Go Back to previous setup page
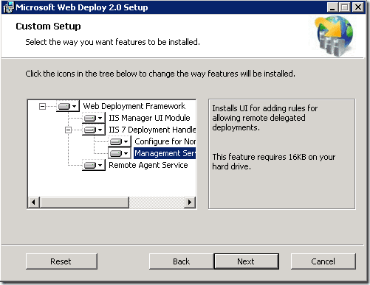This screenshot has height=285, width=370. click(x=182, y=261)
